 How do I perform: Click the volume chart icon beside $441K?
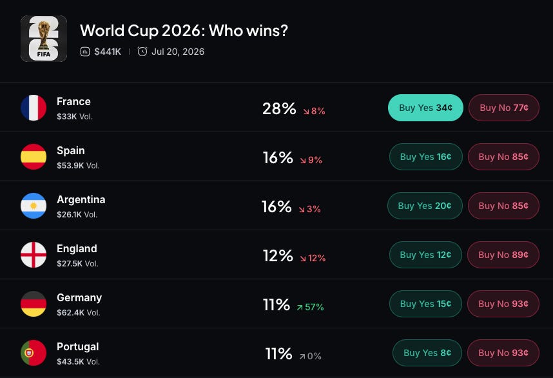coord(85,52)
